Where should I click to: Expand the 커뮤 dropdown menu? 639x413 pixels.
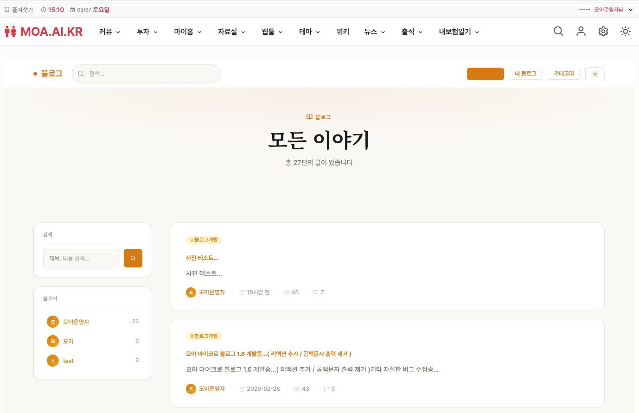109,32
